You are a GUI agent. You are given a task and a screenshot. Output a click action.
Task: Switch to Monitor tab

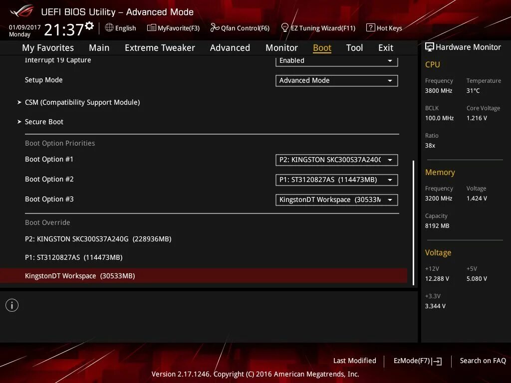[281, 48]
